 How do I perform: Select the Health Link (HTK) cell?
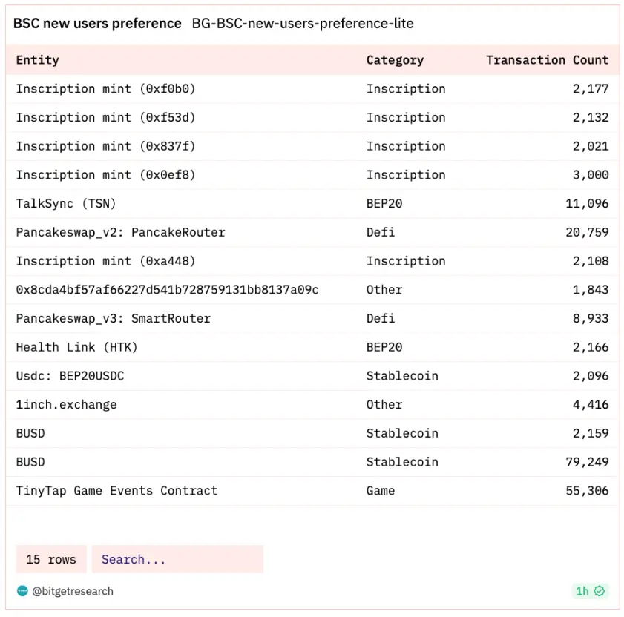pyautogui.click(x=76, y=347)
